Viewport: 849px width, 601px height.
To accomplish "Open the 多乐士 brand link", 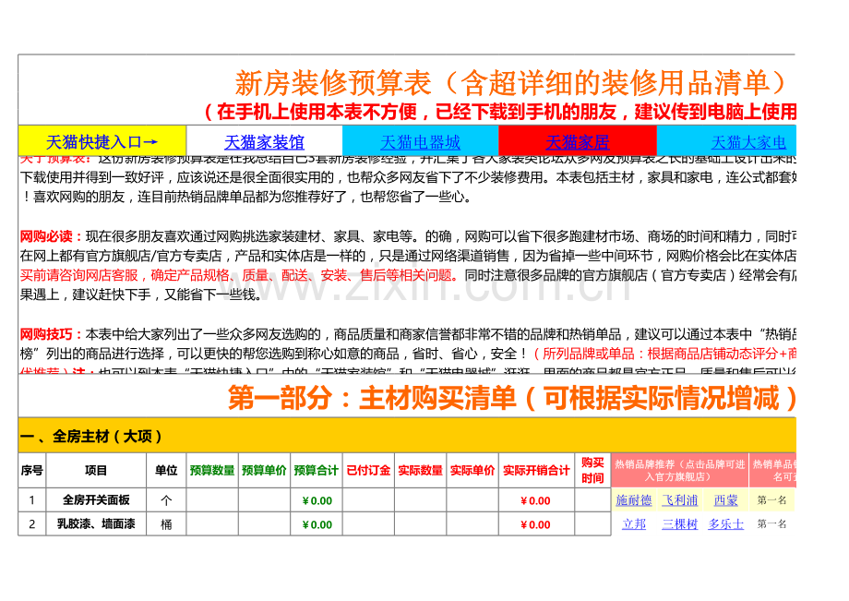I will pyautogui.click(x=725, y=524).
